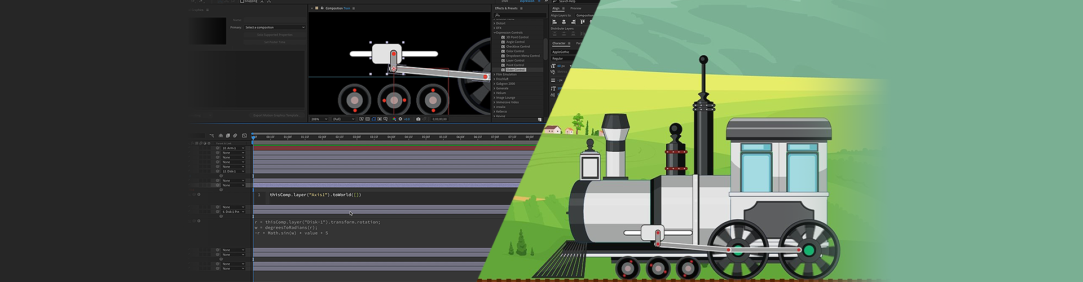This screenshot has width=1083, height=282.
Task: Click the new animation preset icon
Action: point(539,120)
